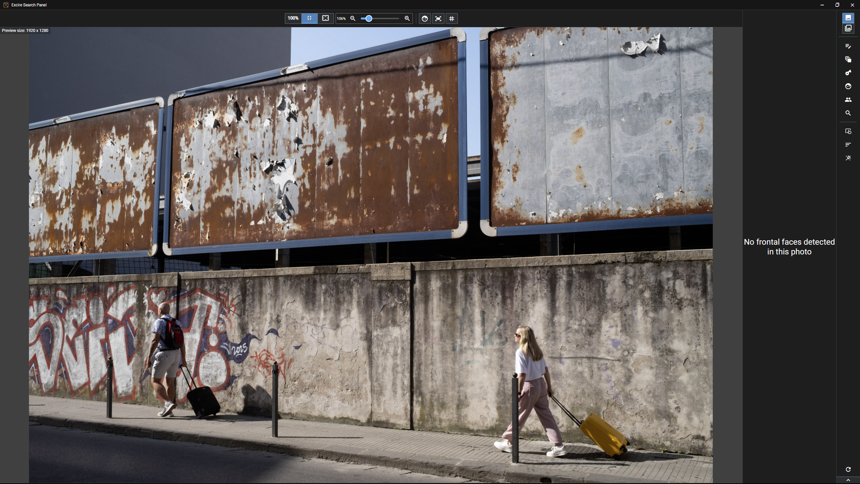Open the sort order options
Viewport: 860px width, 484px height.
point(848,145)
